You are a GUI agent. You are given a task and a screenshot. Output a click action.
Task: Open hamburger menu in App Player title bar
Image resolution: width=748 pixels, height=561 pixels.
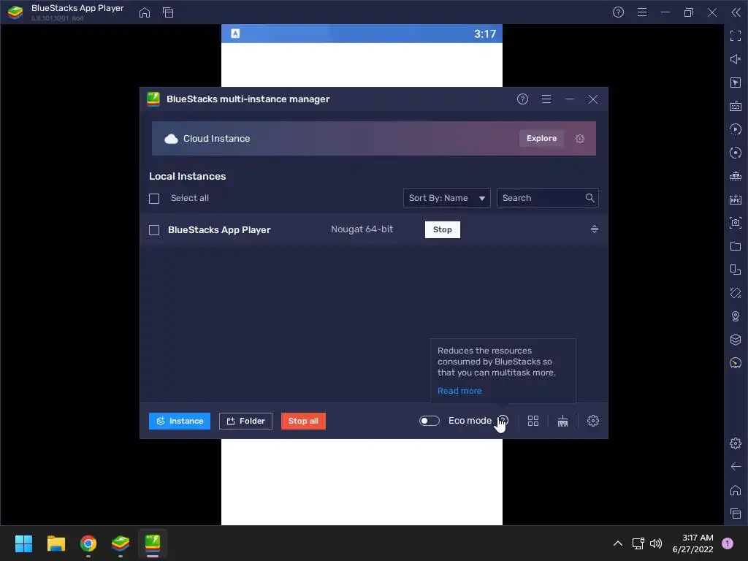coord(642,12)
